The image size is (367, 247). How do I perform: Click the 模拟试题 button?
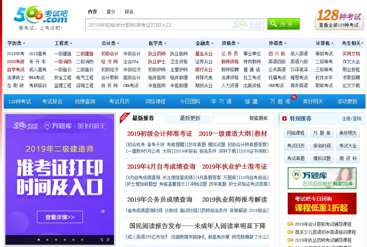tap(322, 158)
